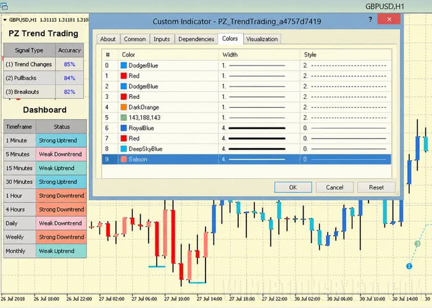
Task: Click the '27 Jul 10:00' time axis label
Action: point(177,299)
